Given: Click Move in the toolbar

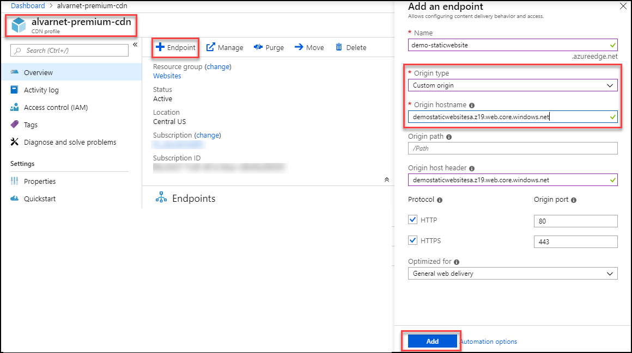Looking at the screenshot, I should pyautogui.click(x=309, y=47).
